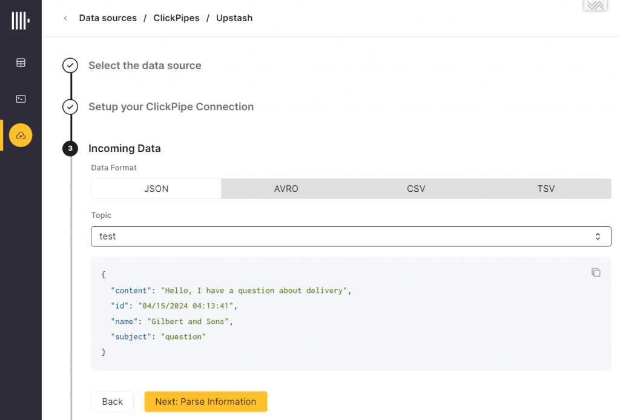
Task: Switch data format to CSV
Action: 416,189
